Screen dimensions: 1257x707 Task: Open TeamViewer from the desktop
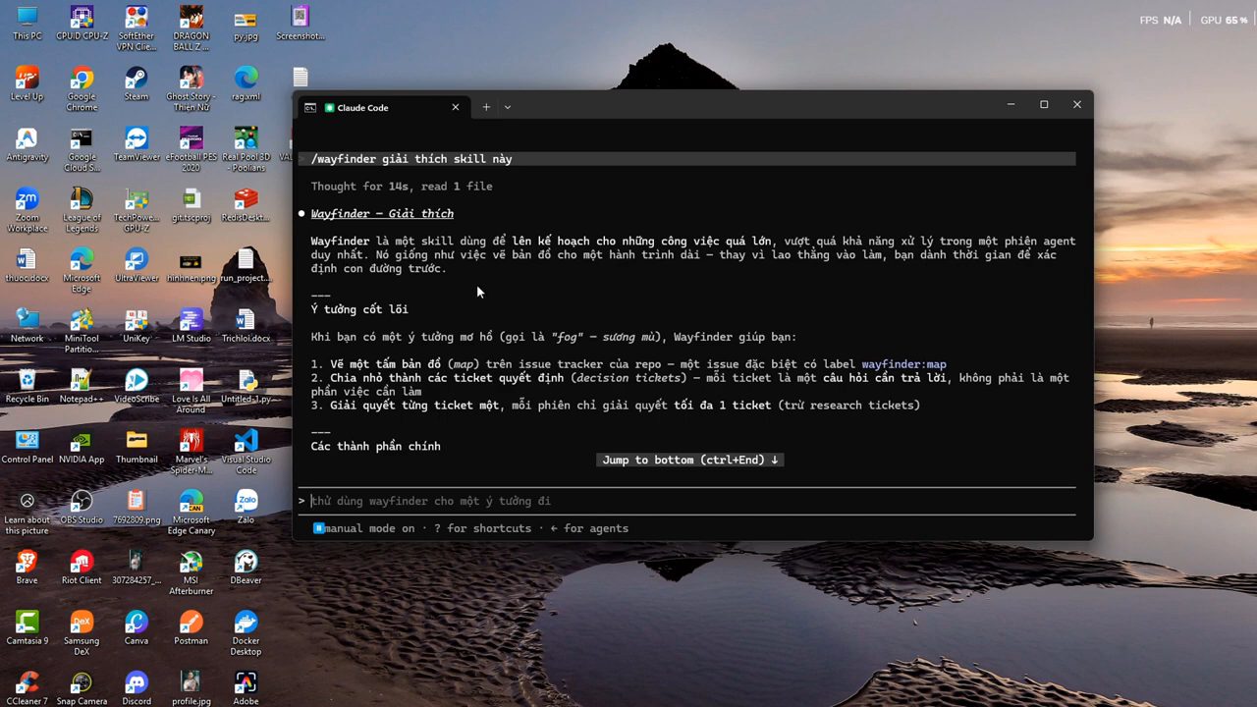(137, 144)
